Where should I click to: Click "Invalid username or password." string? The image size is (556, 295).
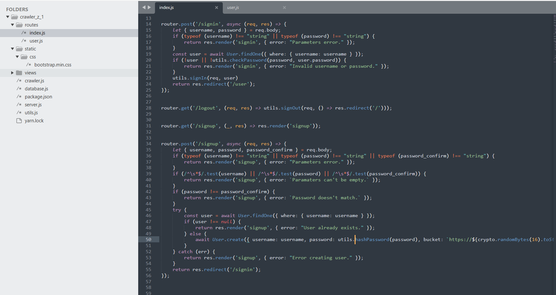334,66
